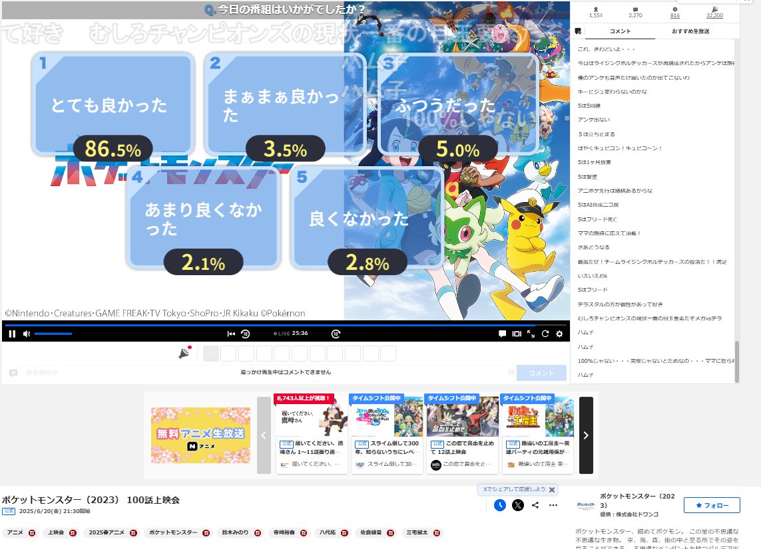
Task: Click the 上映会 tag
Action: (56, 532)
